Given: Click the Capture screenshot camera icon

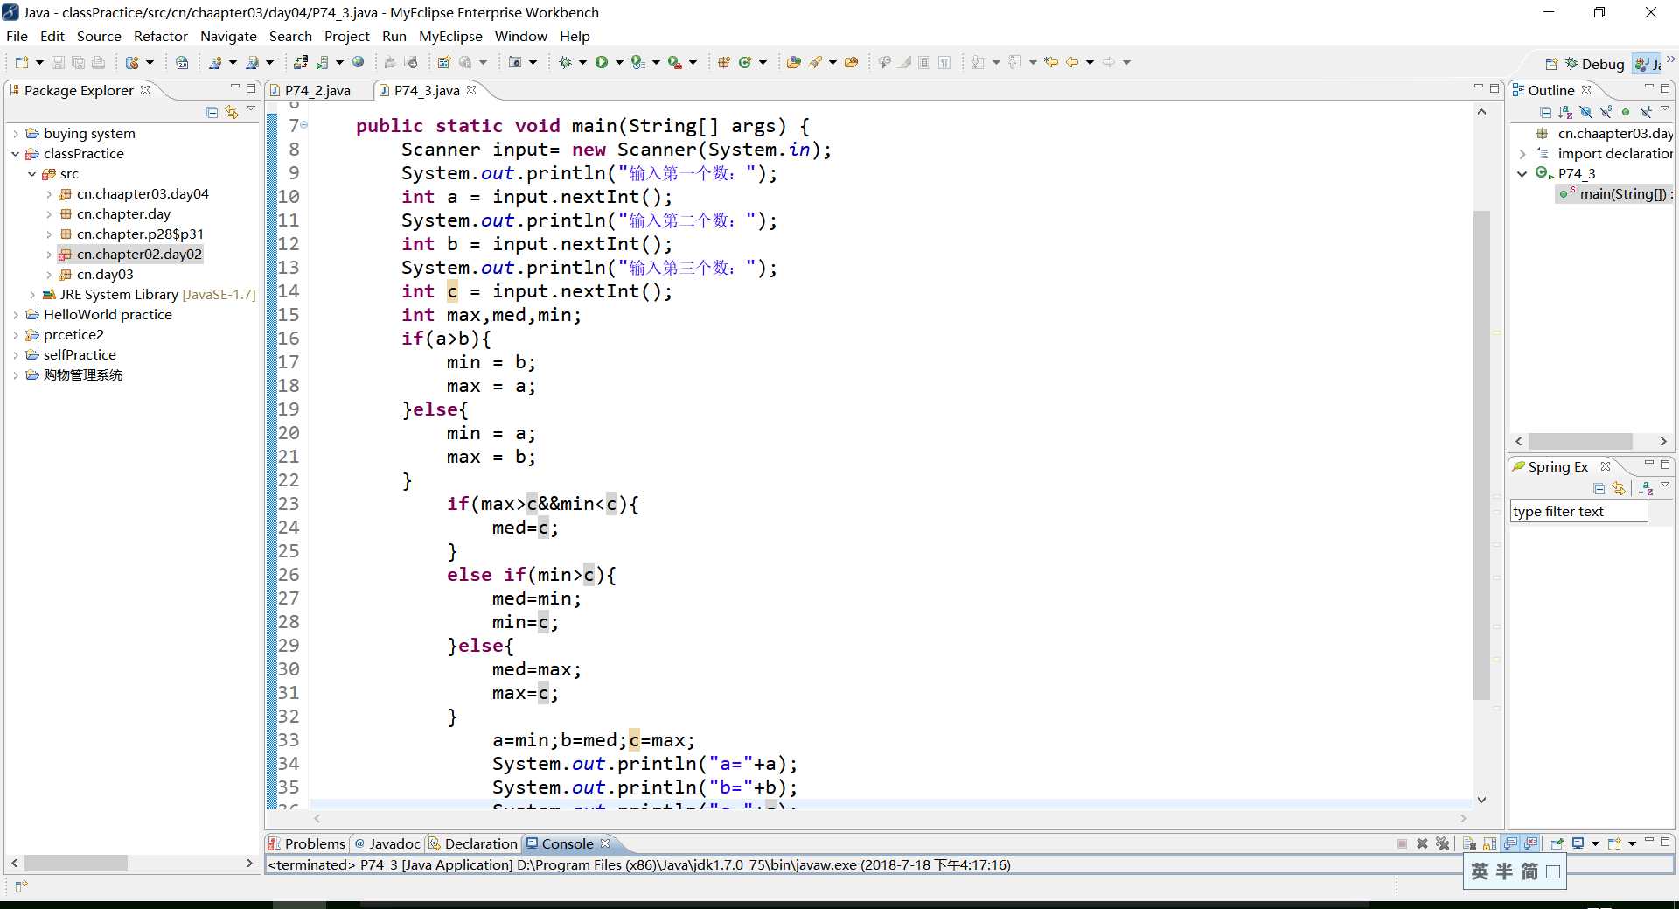Looking at the screenshot, I should [516, 62].
